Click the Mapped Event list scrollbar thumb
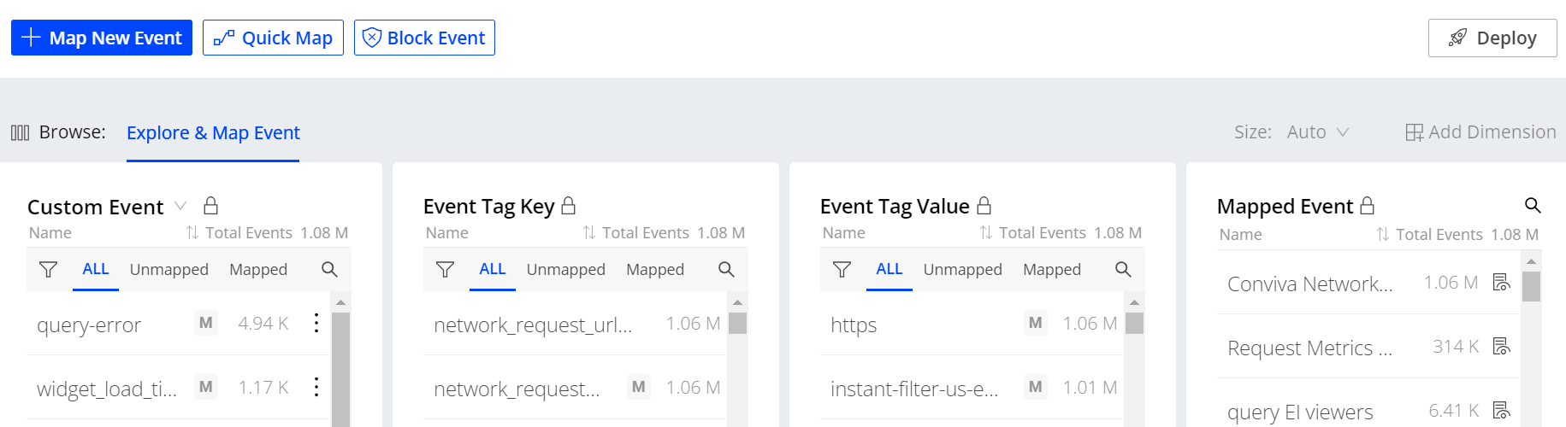The image size is (1566, 427). tap(1531, 287)
